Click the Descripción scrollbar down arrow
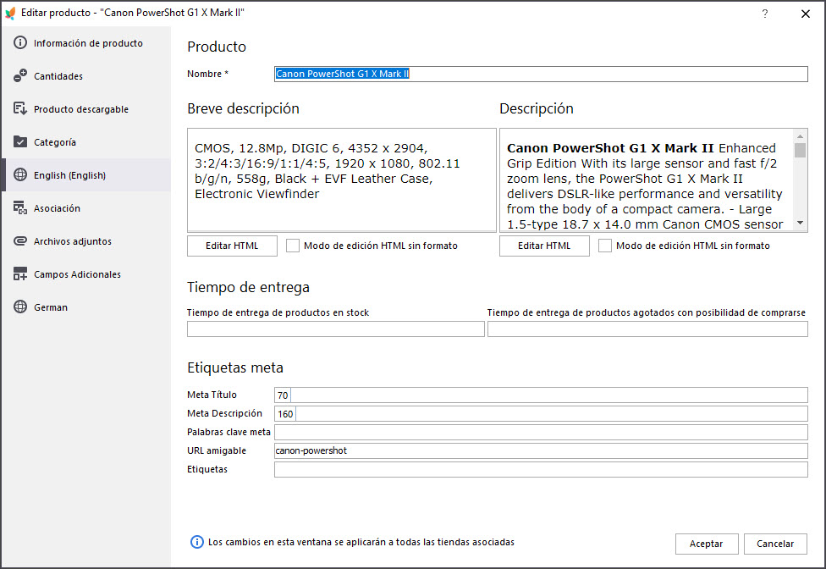Viewport: 826px width, 569px height. pos(801,223)
